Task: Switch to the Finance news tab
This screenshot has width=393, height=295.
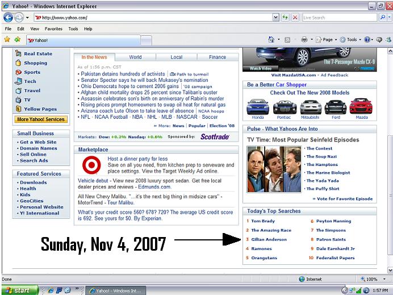Action: [x=218, y=57]
